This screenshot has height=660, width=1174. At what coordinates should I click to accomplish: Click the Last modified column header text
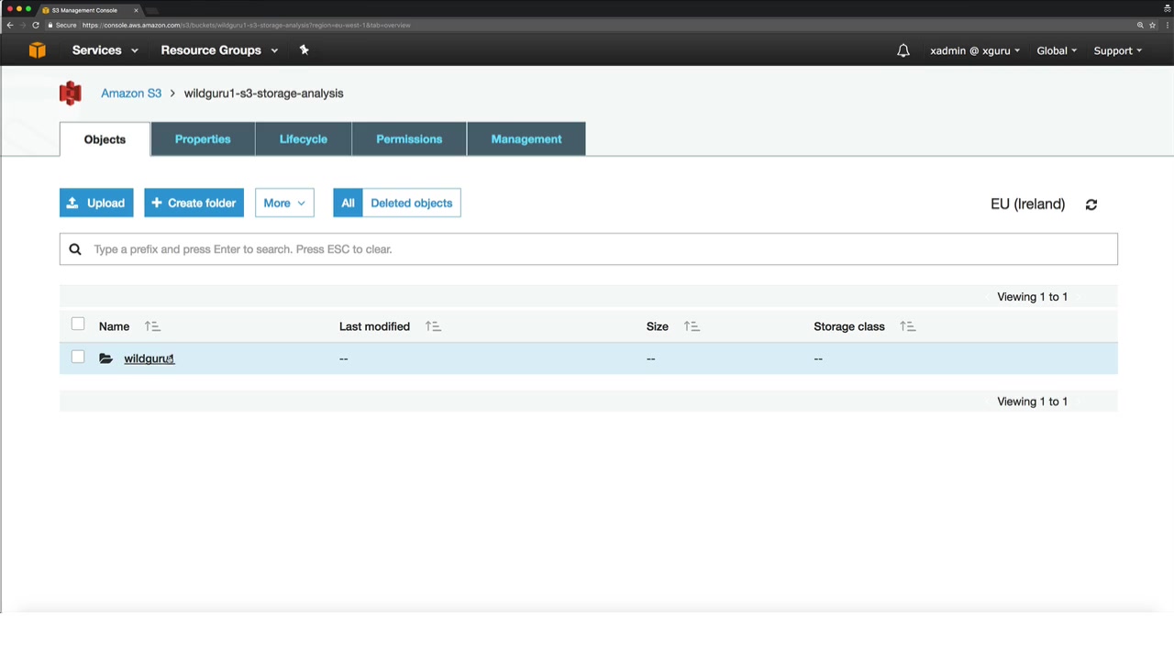[374, 326]
